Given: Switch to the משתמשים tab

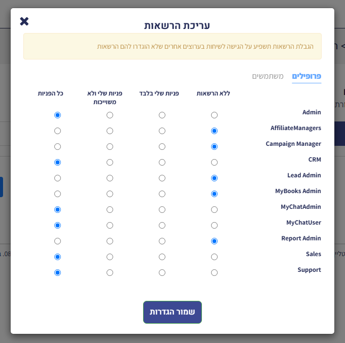Looking at the screenshot, I should (x=267, y=76).
